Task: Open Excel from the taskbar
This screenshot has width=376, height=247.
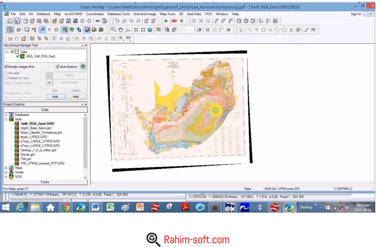Action: pos(110,207)
